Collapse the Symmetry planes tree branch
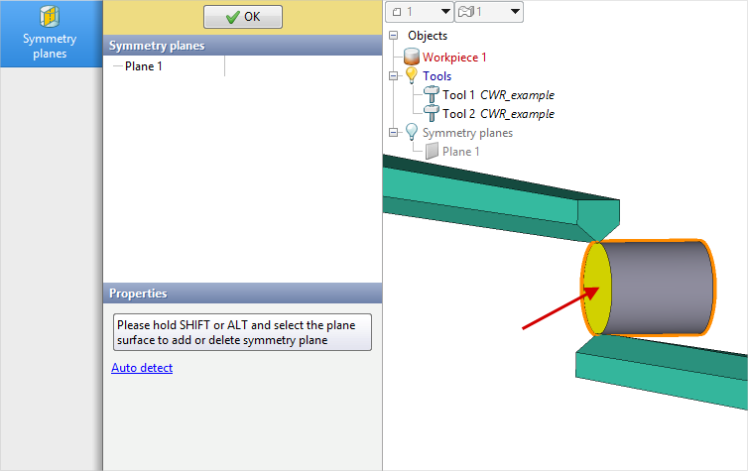Screen dimensions: 748x471 394,133
